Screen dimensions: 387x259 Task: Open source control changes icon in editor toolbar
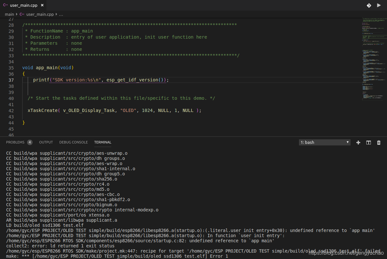point(369,5)
